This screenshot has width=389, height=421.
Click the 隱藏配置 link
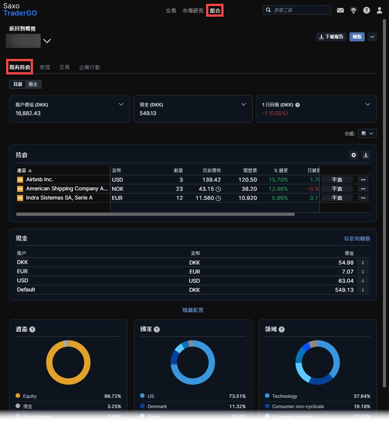click(193, 310)
